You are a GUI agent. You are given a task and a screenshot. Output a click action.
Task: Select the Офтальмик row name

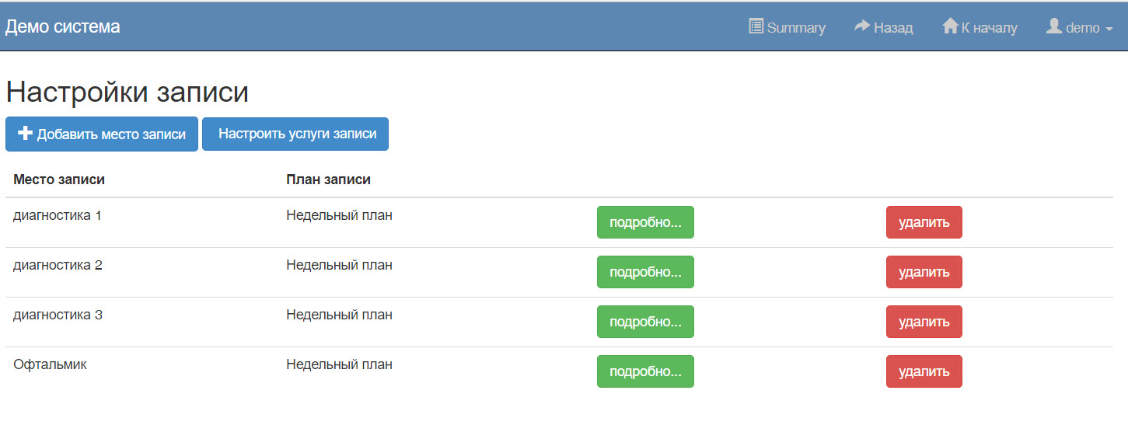[x=50, y=364]
